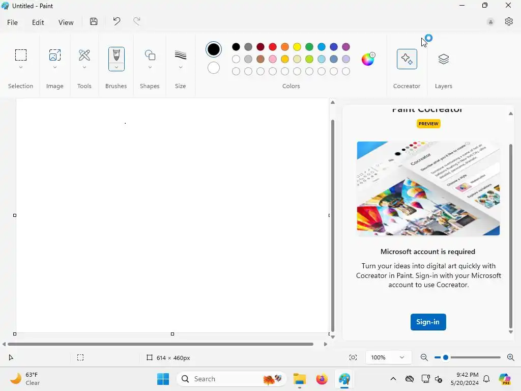Click the fit to window icon
Image resolution: width=521 pixels, height=391 pixels.
[x=353, y=357]
